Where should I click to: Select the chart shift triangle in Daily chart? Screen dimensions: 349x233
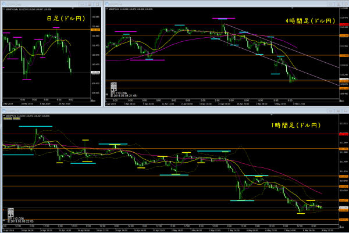pos(73,9)
